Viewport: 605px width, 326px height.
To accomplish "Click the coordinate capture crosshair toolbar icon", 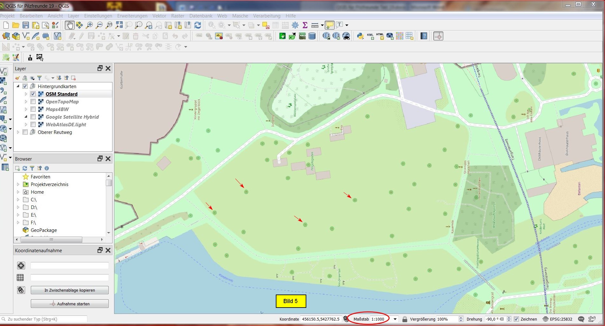I will point(438,36).
